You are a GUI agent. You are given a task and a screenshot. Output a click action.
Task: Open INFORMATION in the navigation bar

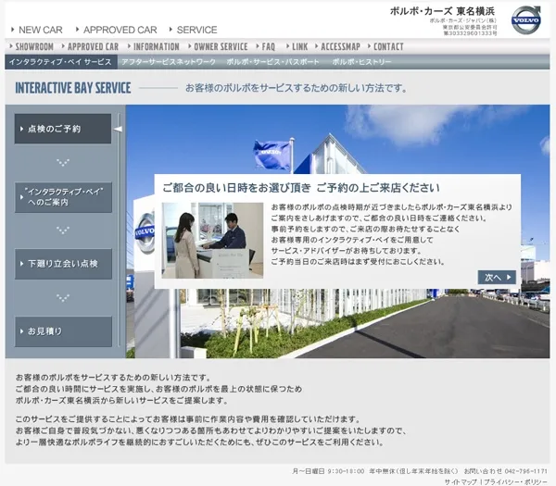(x=156, y=46)
